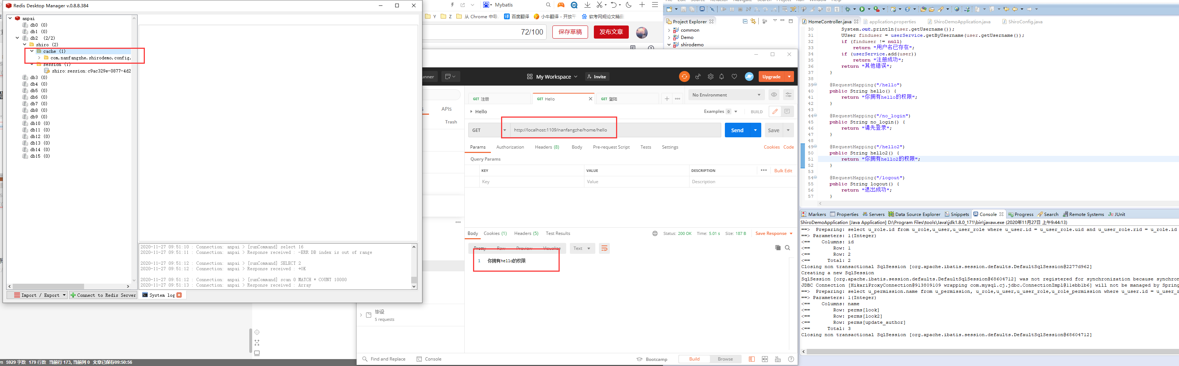1179x366 pixels.
Task: Open Upgrade dropdown arrow
Action: (790, 76)
